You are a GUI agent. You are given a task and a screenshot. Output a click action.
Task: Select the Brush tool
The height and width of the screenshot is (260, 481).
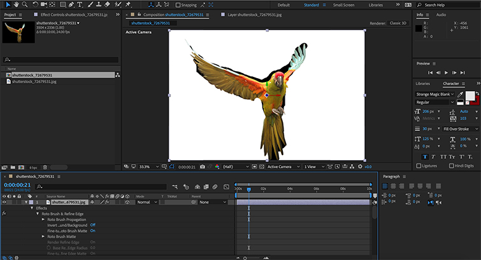coord(90,4)
